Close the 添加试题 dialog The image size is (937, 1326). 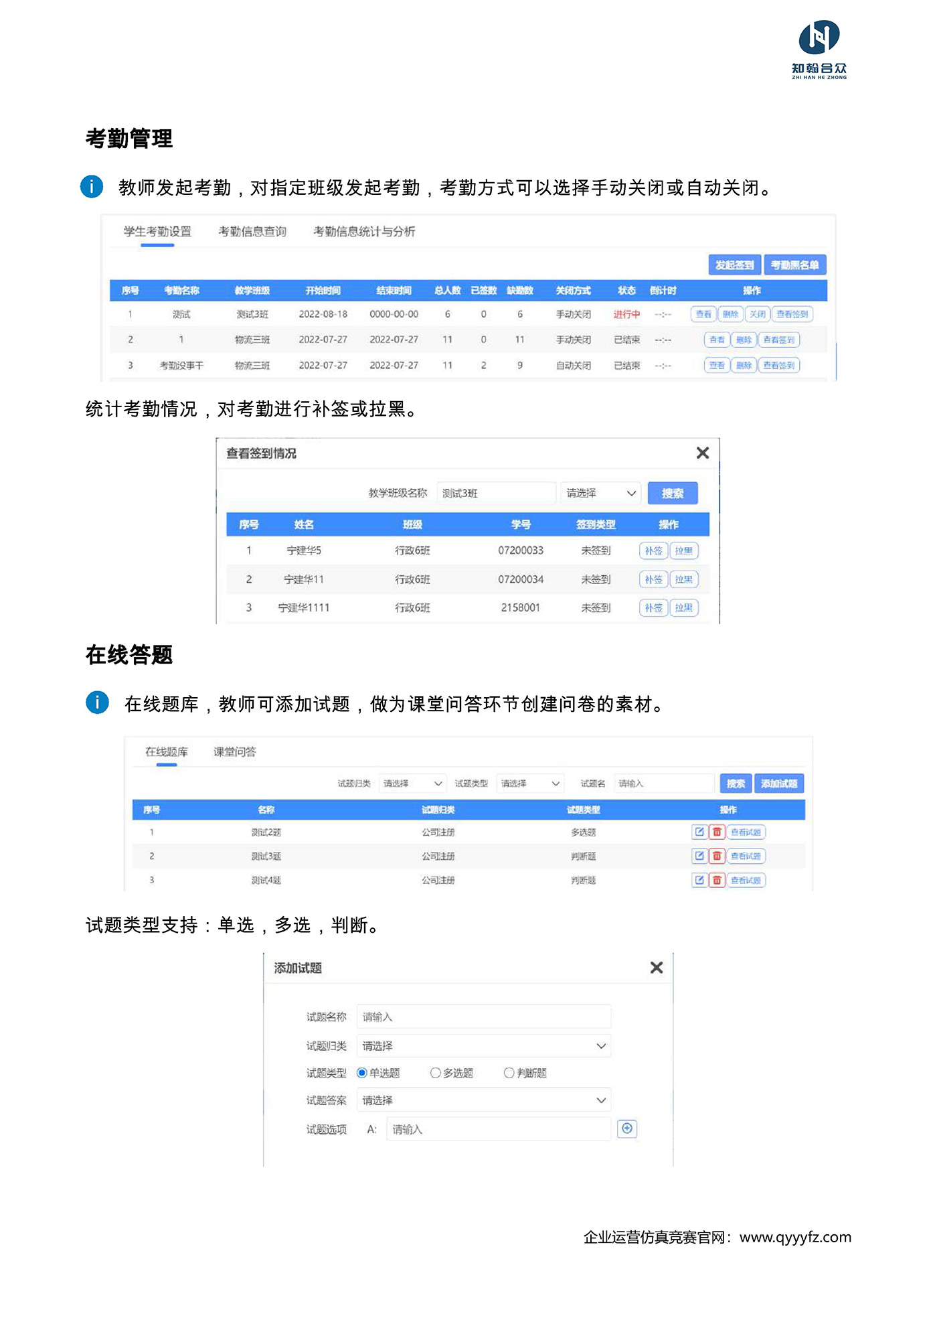point(656,968)
